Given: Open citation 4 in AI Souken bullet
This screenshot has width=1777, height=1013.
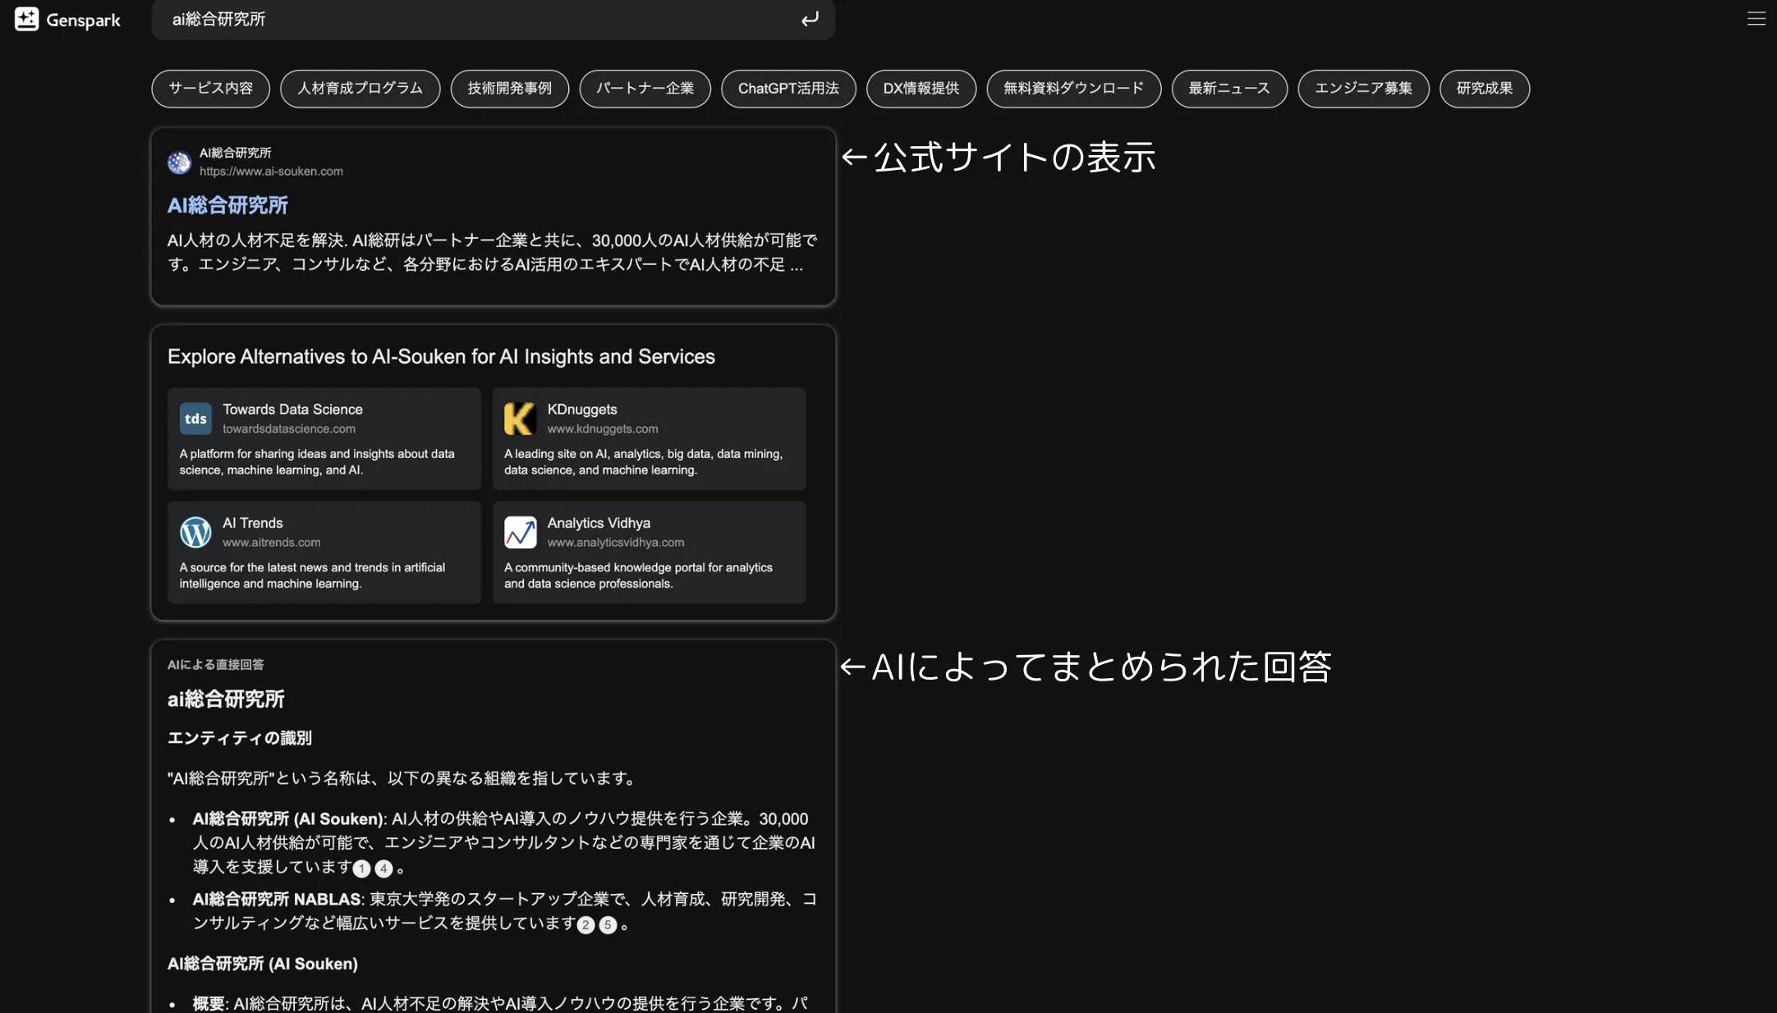Looking at the screenshot, I should (383, 869).
